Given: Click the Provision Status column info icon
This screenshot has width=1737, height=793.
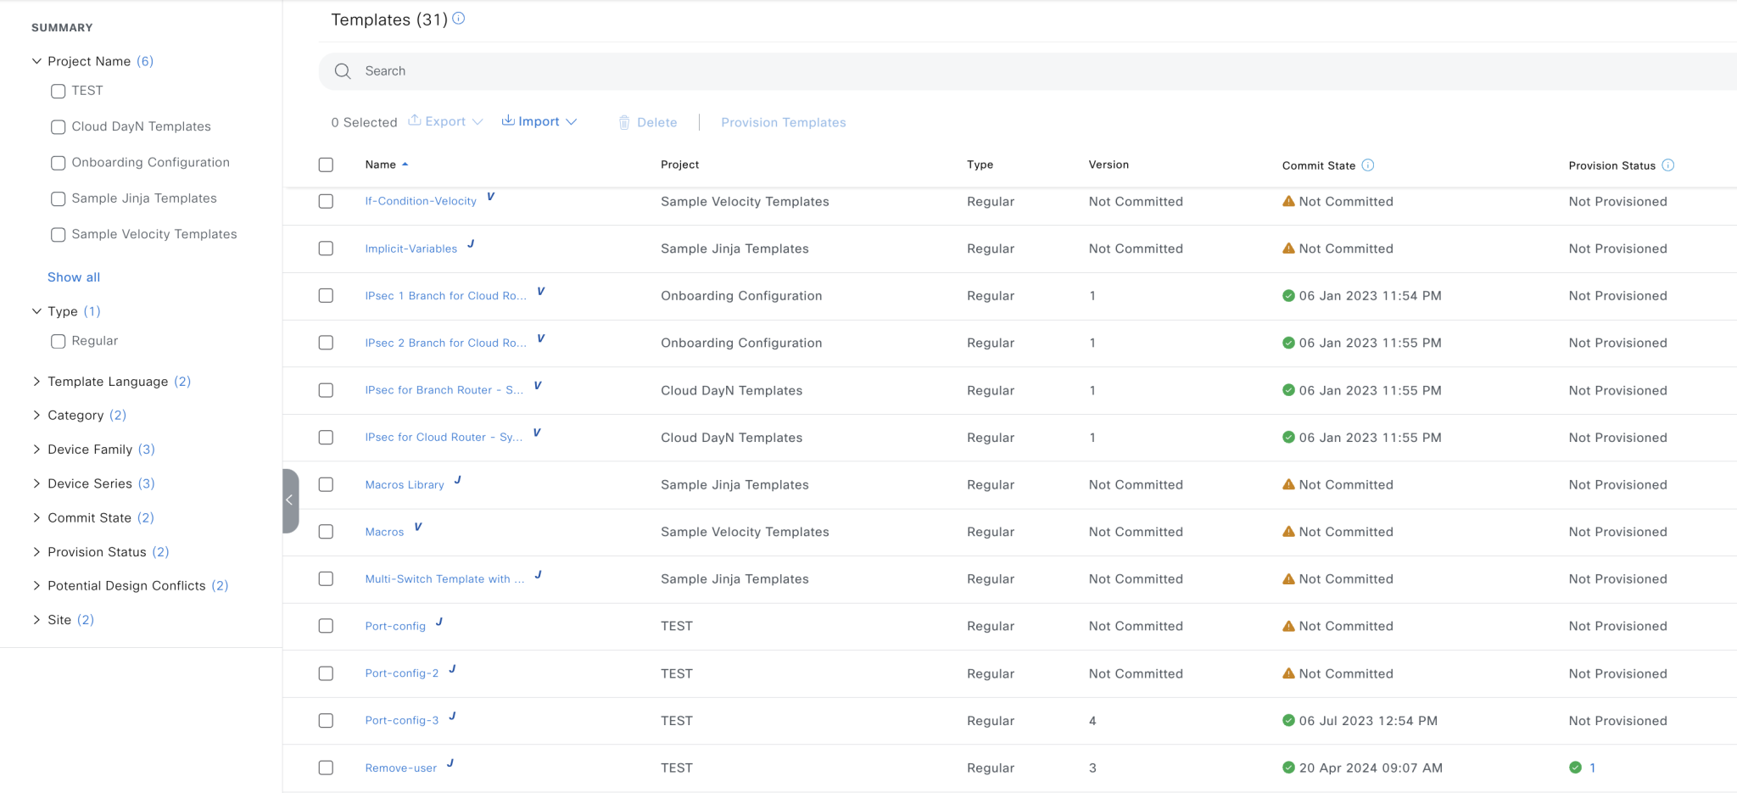Looking at the screenshot, I should (x=1668, y=165).
